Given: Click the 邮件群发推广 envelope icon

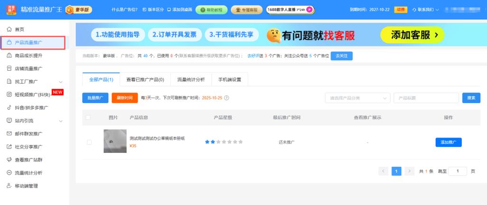Looking at the screenshot, I should (9, 134).
